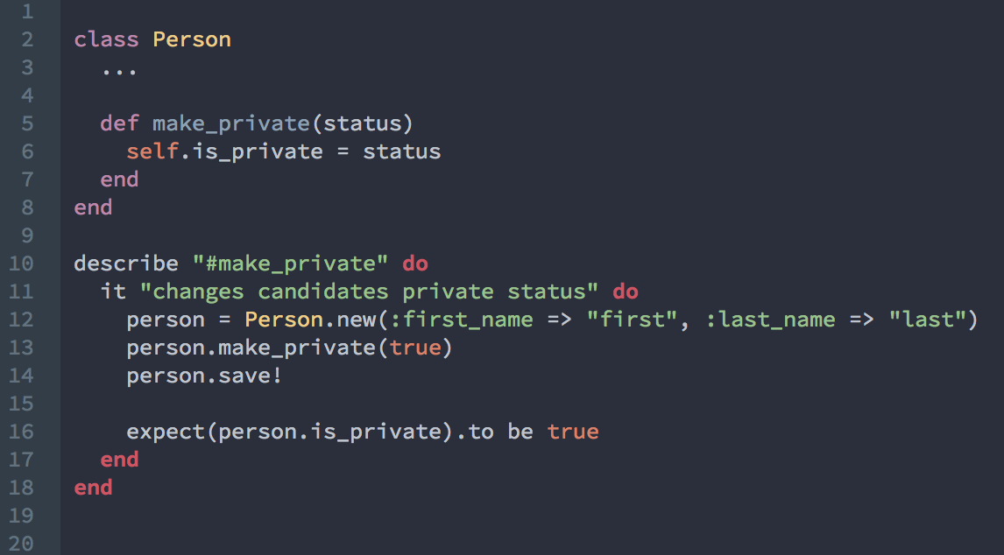Click the "last" string literal
This screenshot has width=1004, height=555.
927,320
